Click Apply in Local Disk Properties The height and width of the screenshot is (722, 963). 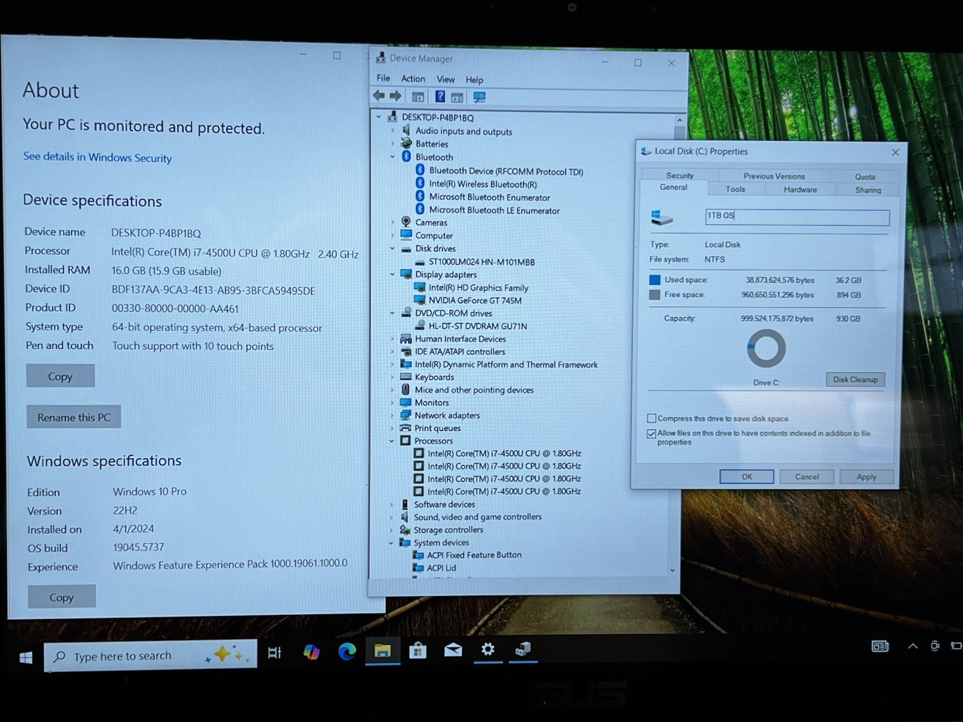[x=866, y=477]
